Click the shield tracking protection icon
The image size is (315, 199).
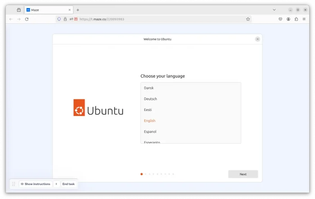click(x=59, y=19)
